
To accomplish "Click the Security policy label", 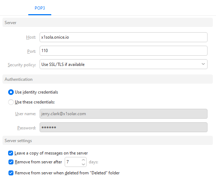I will tap(22, 65).
